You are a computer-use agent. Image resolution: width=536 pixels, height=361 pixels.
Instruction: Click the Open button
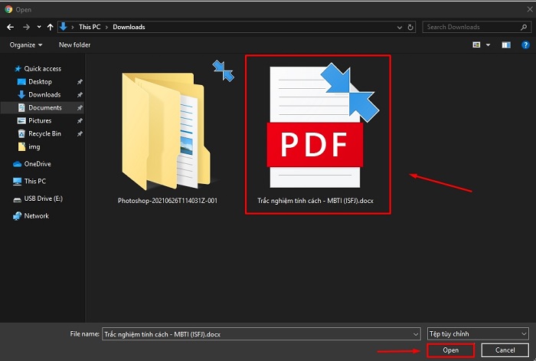pos(450,350)
